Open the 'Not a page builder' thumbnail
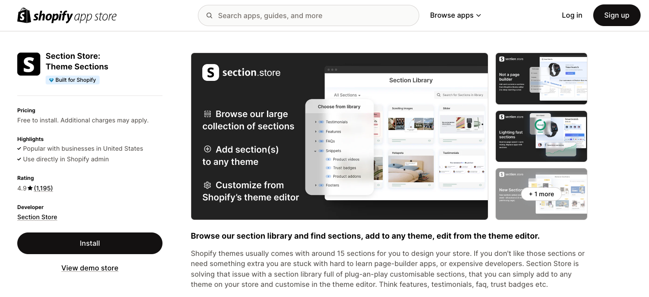The width and height of the screenshot is (649, 297). (x=541, y=79)
